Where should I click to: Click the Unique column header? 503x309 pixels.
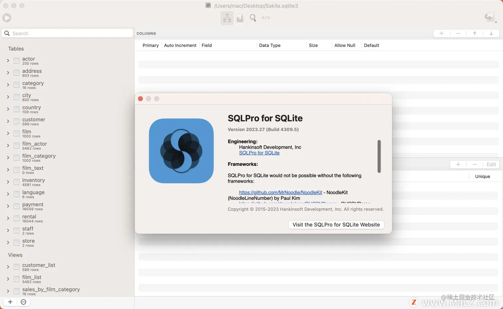[x=482, y=176]
